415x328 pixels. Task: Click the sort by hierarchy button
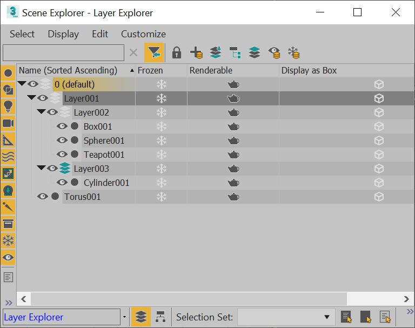point(160,317)
